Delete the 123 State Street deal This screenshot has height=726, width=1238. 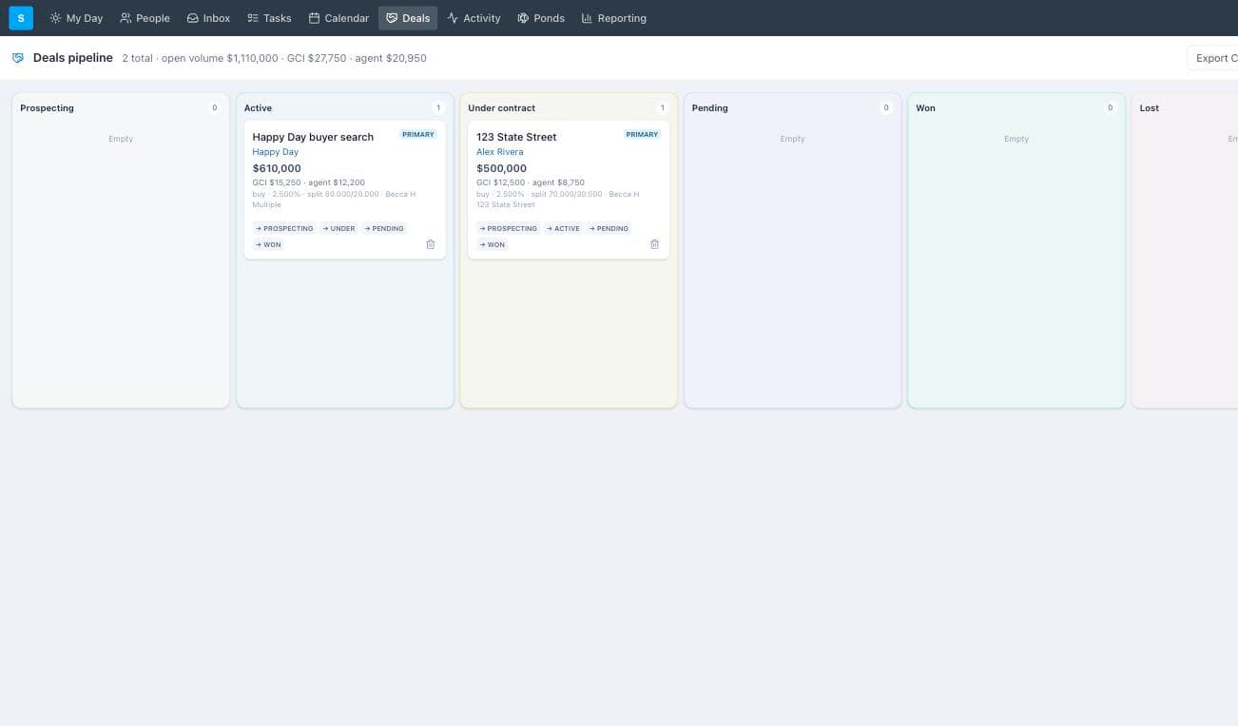click(654, 244)
